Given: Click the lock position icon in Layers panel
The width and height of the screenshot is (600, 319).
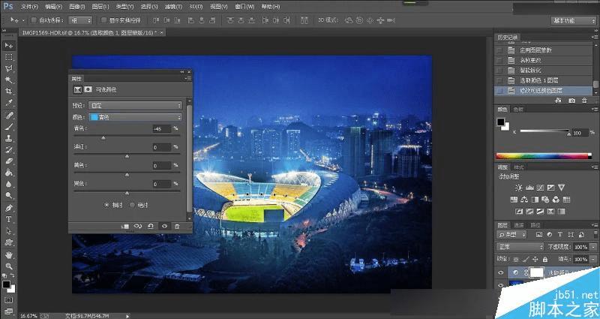Looking at the screenshot, I should click(x=535, y=259).
